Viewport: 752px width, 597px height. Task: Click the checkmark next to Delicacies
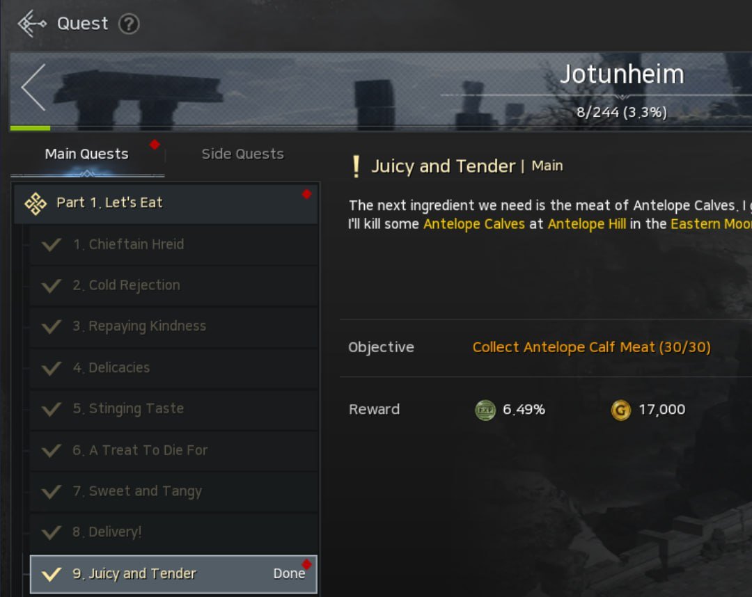[52, 368]
